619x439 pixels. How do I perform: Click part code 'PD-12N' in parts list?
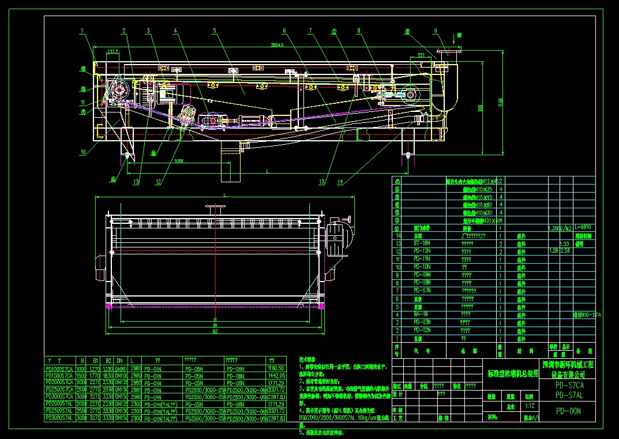(x=422, y=251)
